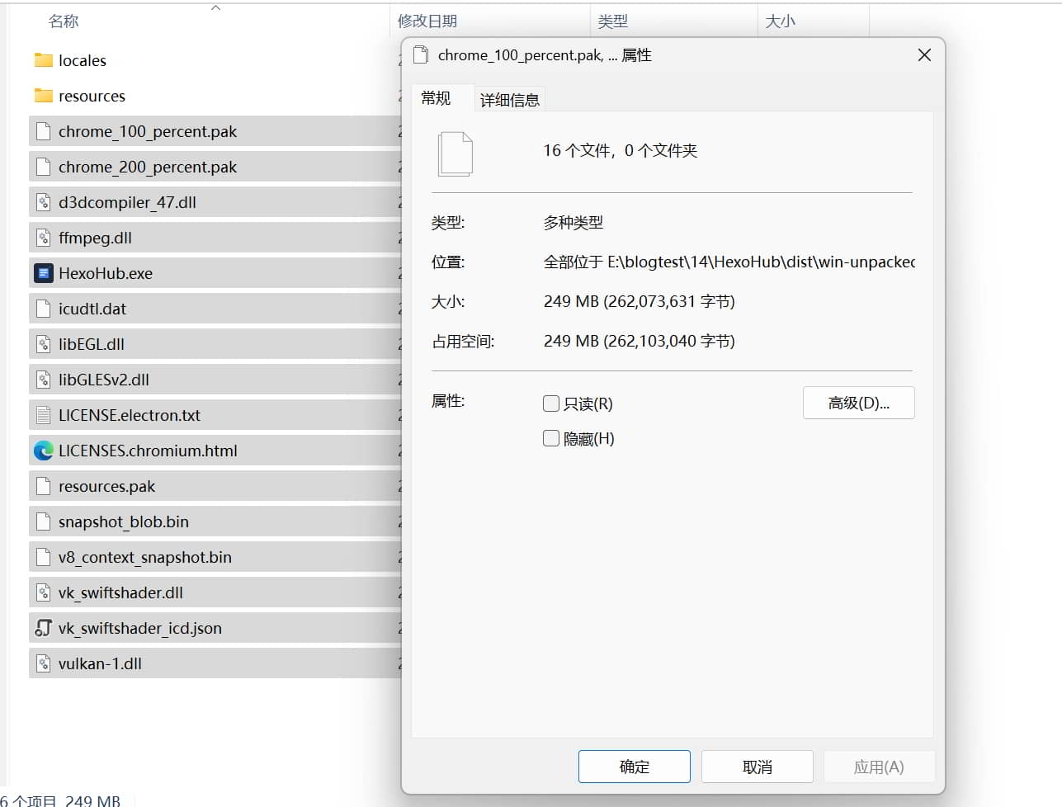Viewport: 1062px width, 807px height.
Task: Click the 类型 column header
Action: (x=612, y=21)
